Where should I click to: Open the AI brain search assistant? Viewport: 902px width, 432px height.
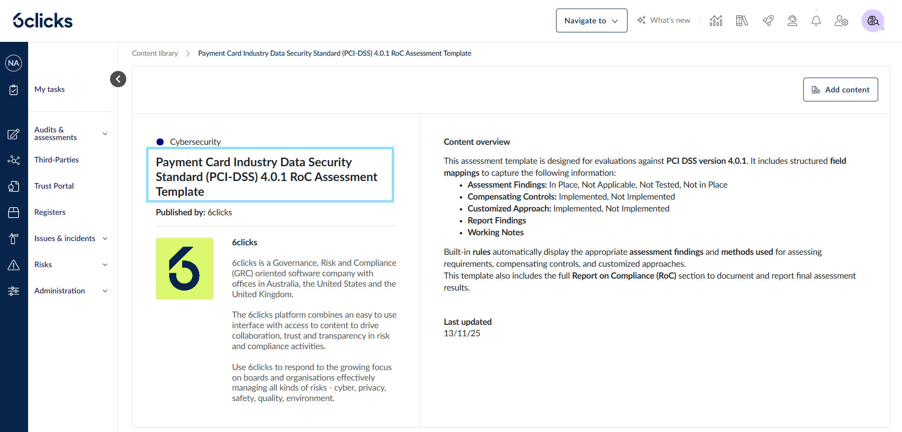point(872,20)
